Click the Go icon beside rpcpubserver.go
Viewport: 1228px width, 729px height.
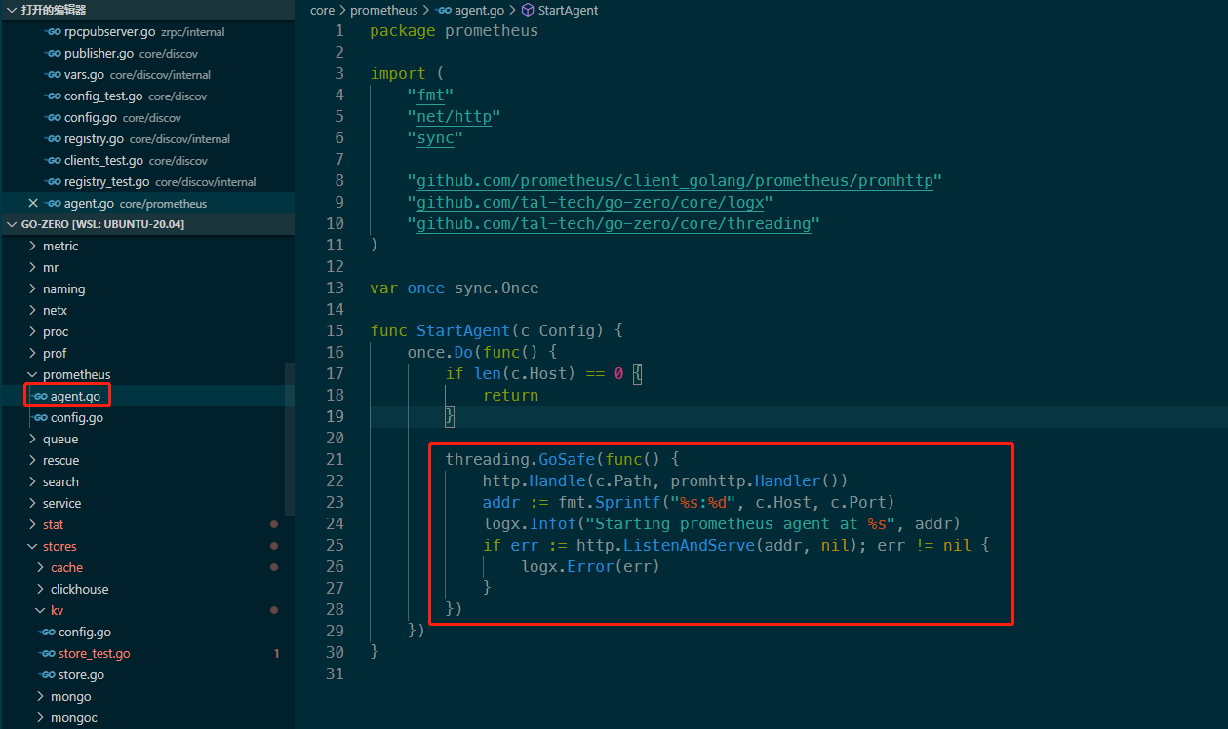click(x=53, y=31)
